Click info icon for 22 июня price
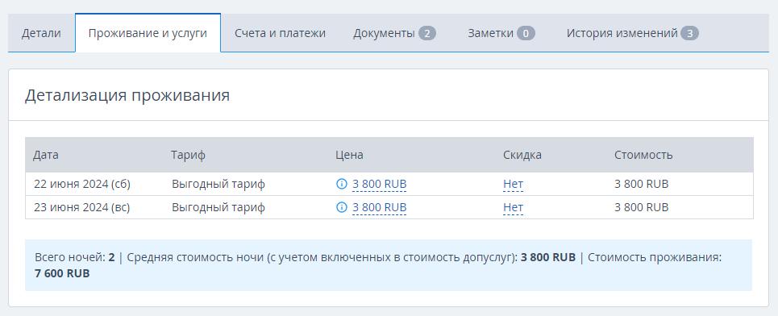Screen dimensions: 778x316 [x=341, y=184]
